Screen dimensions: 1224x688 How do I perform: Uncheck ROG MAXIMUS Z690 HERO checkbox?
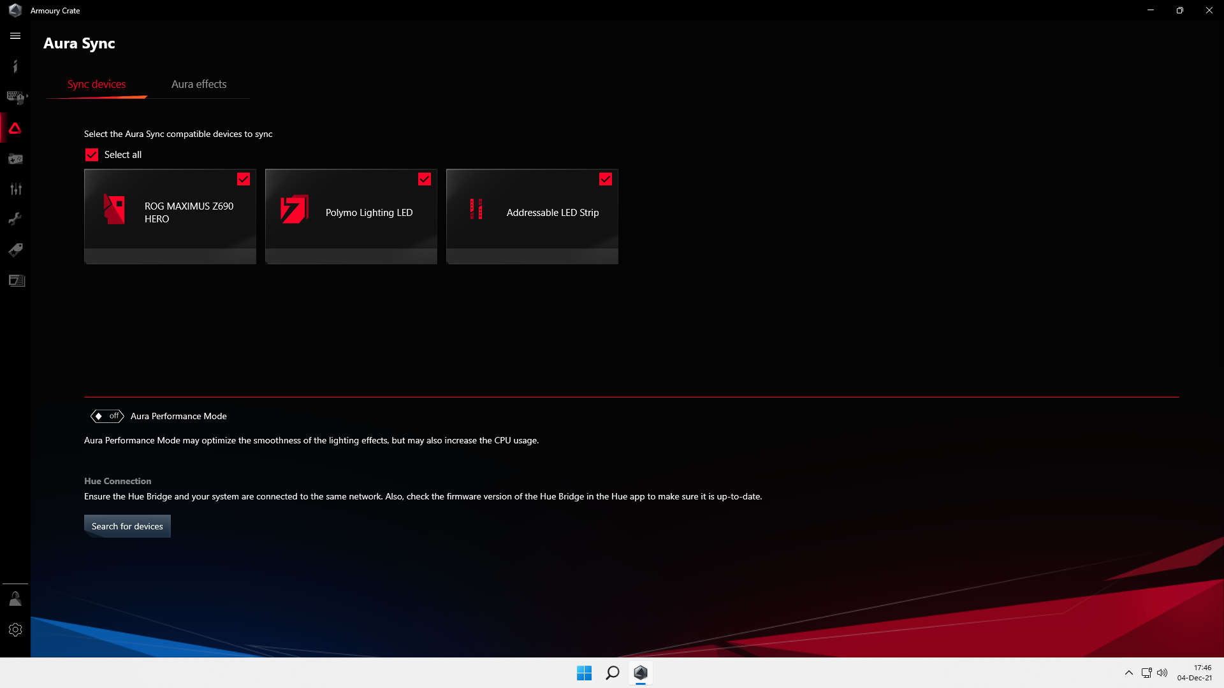point(244,180)
